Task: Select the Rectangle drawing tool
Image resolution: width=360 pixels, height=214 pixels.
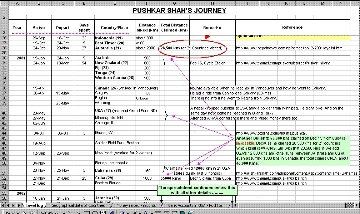Action: point(87,213)
